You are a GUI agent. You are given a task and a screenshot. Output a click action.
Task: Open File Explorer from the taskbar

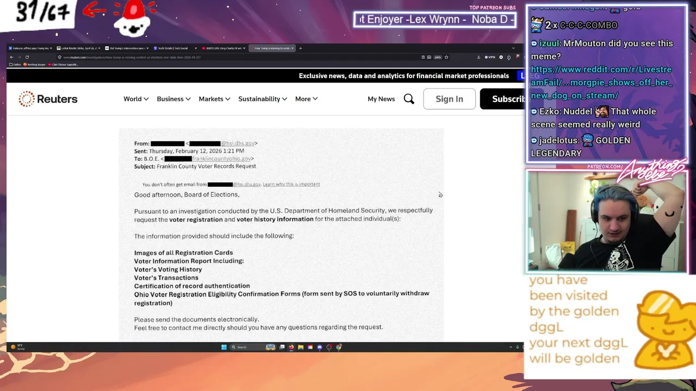point(301,347)
